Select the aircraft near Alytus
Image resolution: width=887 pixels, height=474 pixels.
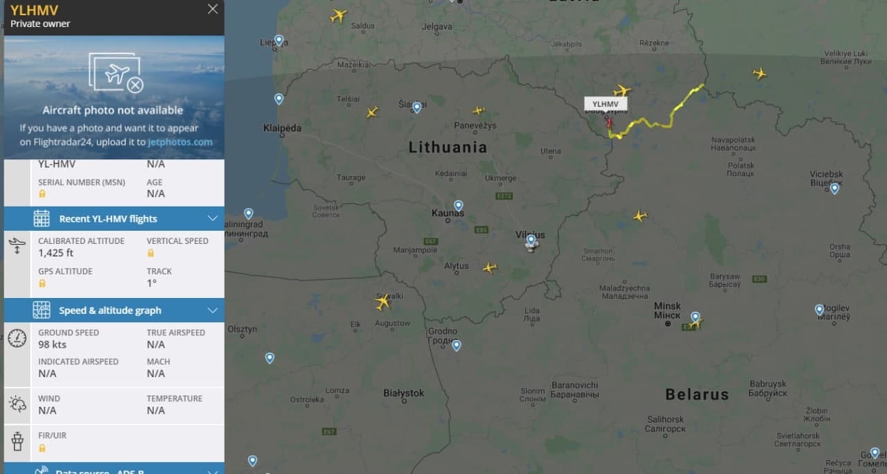490,267
